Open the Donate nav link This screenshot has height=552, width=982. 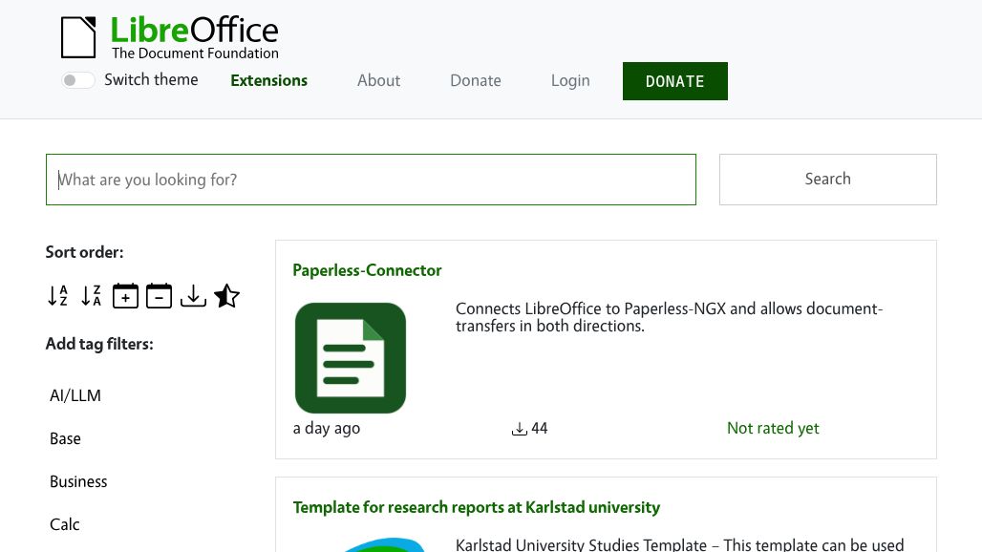476,81
